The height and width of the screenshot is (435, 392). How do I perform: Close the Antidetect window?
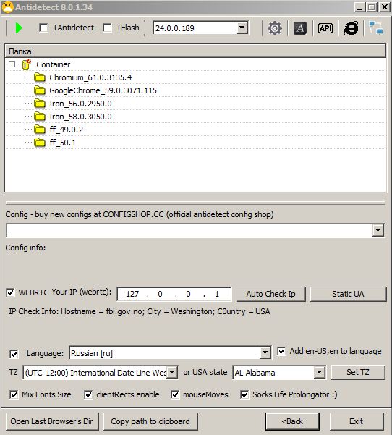point(385,7)
